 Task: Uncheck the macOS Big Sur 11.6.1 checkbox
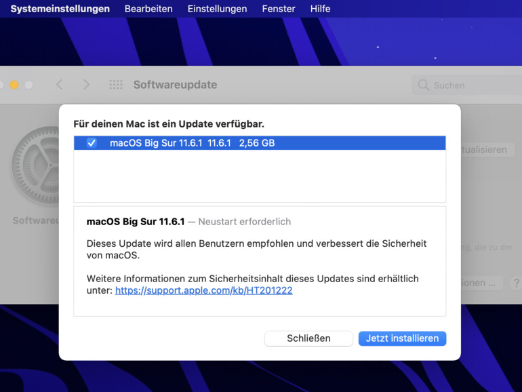tap(92, 143)
